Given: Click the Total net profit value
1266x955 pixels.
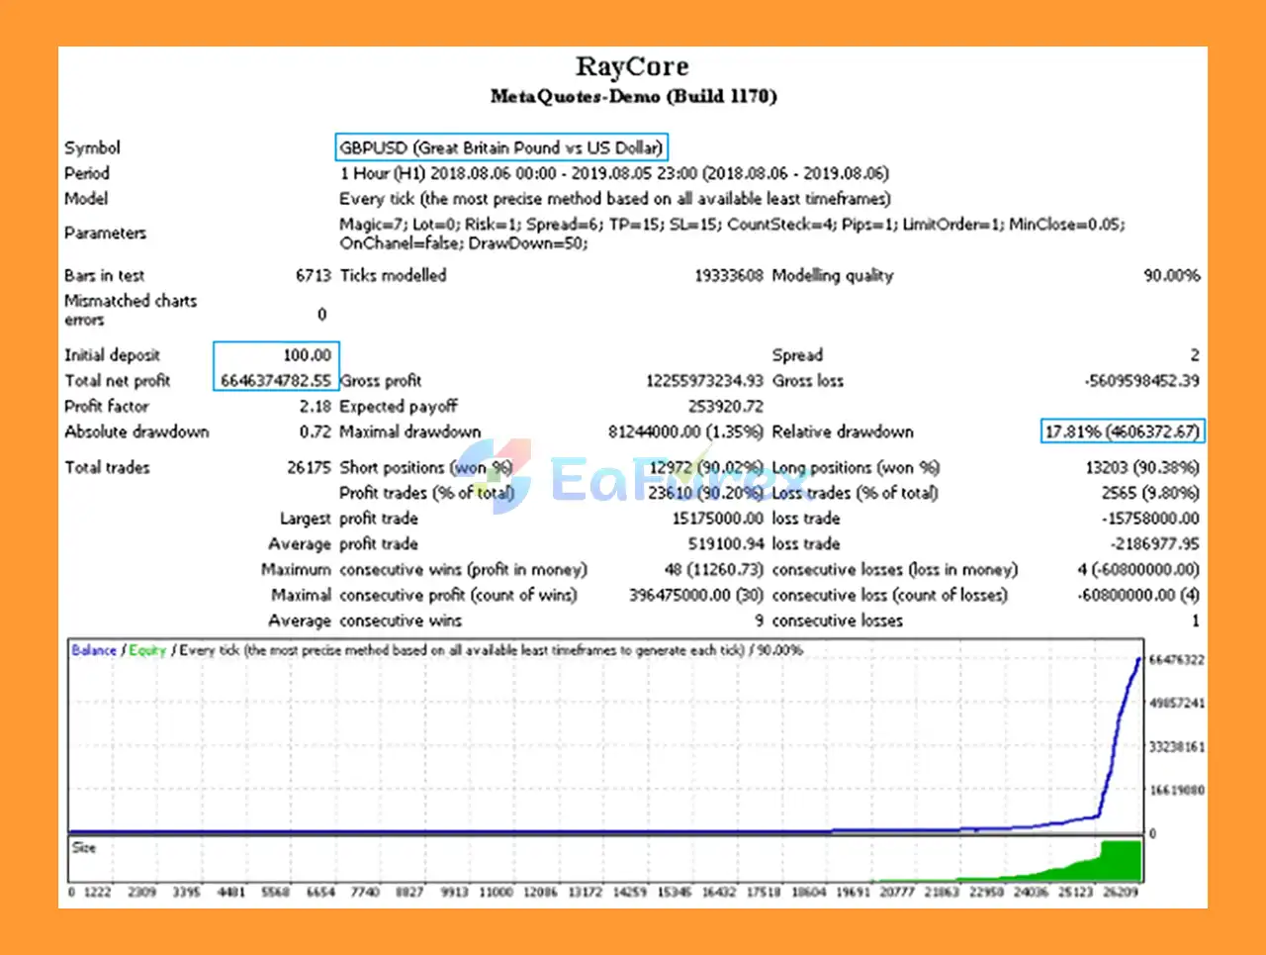Looking at the screenshot, I should point(276,380).
